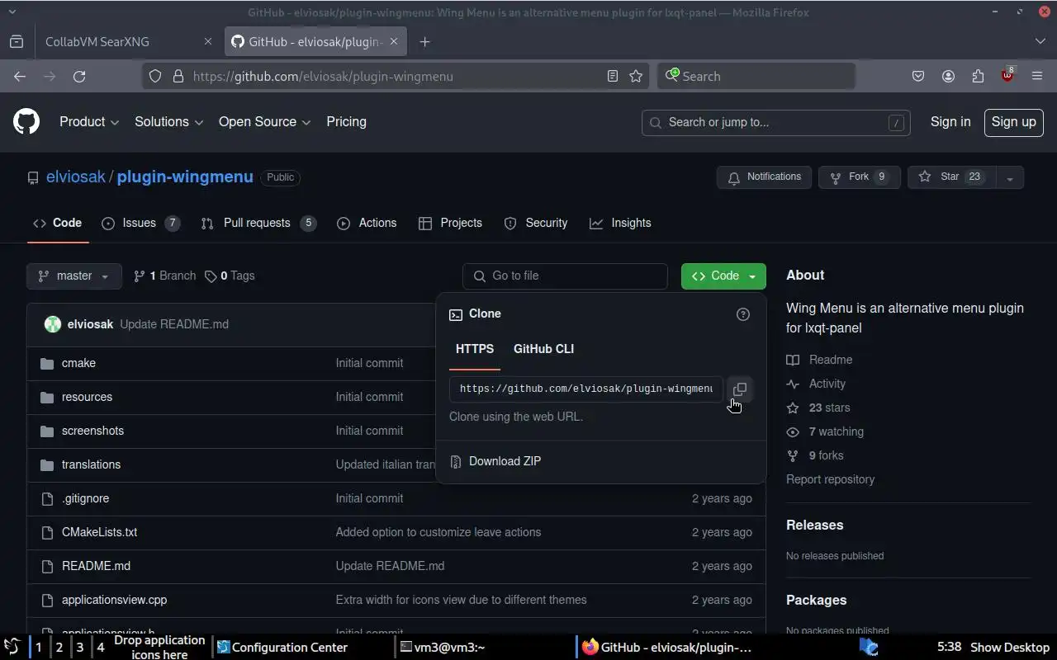Open Firefox hamburger application menu
This screenshot has height=660, width=1057.
pyautogui.click(x=1037, y=76)
